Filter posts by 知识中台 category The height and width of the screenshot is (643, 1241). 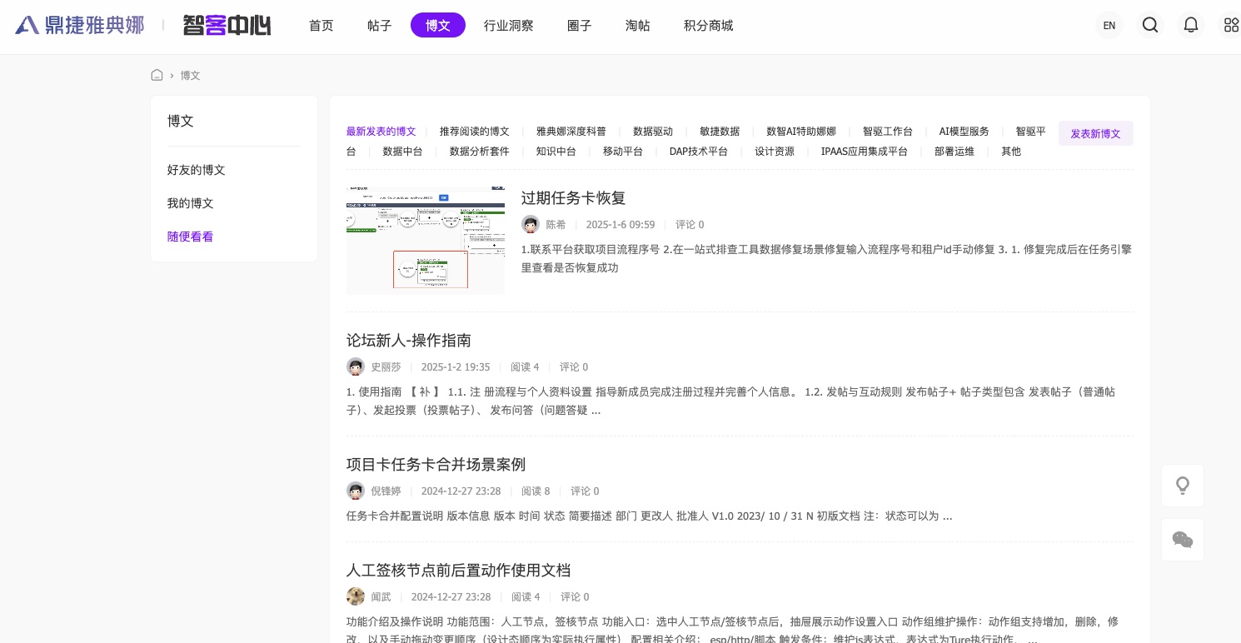[x=556, y=152]
